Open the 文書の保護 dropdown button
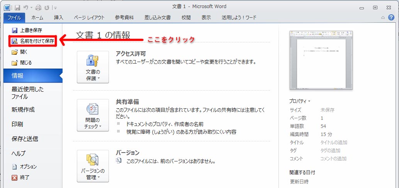399x188 pixels. [x=93, y=67]
